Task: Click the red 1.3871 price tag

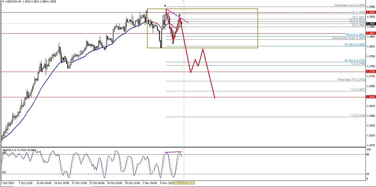Action: (370, 33)
